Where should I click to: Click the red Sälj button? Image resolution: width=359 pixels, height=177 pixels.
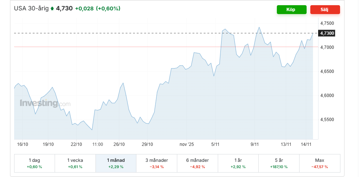point(325,10)
